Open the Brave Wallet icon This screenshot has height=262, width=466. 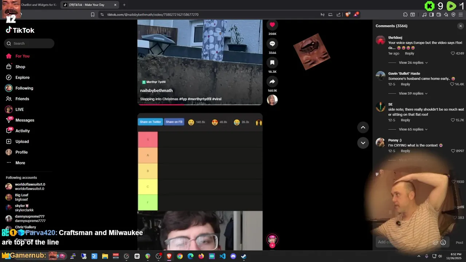(x=439, y=15)
